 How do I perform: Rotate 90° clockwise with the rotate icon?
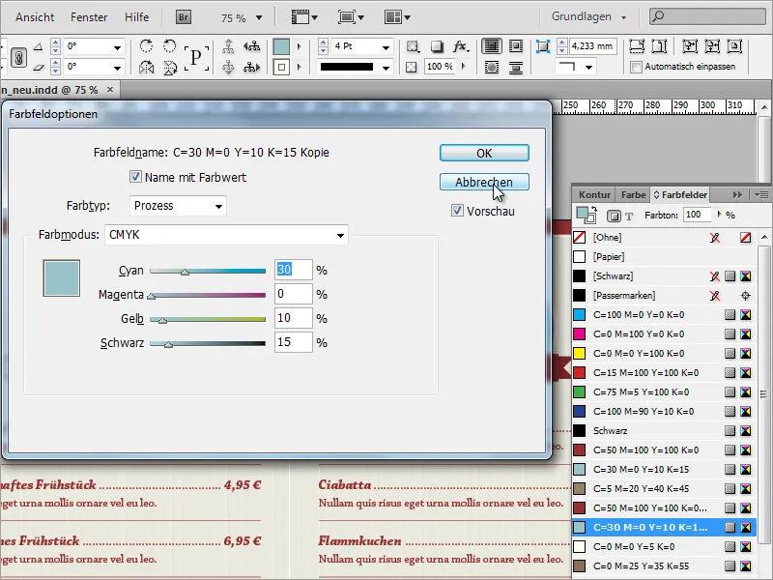tap(146, 45)
